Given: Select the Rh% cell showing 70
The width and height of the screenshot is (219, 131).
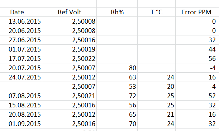Looking at the screenshot, I should click(117, 124).
